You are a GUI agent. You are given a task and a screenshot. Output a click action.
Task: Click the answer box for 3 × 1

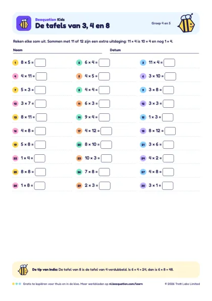click(x=168, y=186)
